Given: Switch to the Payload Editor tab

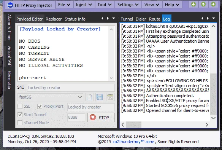Looking at the screenshot, I should point(29,19).
